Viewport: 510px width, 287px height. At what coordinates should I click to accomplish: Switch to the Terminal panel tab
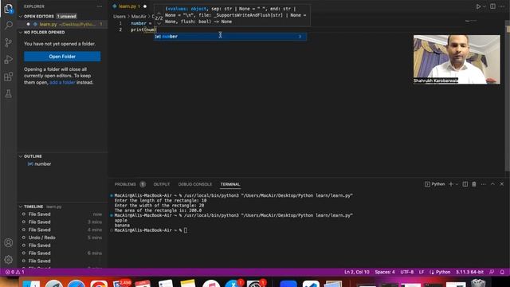tap(230, 184)
